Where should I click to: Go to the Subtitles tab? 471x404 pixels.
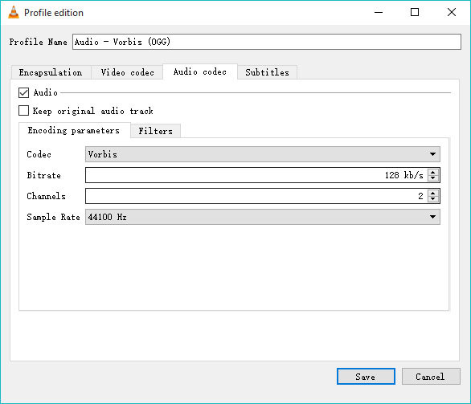click(267, 72)
